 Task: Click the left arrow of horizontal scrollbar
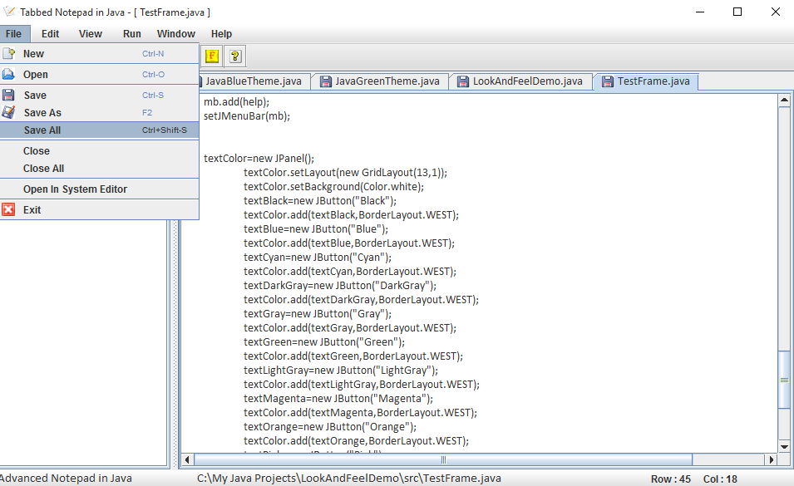tap(186, 459)
